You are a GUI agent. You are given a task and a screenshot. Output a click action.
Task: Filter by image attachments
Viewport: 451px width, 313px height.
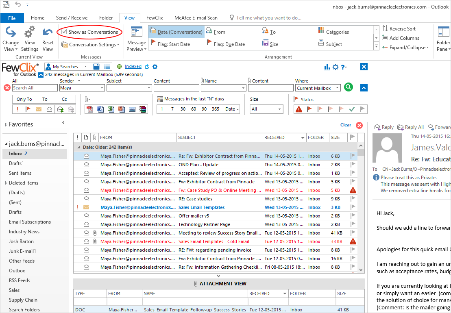coord(132,109)
